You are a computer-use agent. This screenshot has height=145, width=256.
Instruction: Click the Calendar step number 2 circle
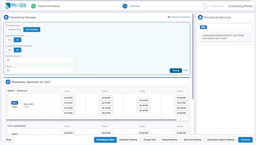click(125, 6)
